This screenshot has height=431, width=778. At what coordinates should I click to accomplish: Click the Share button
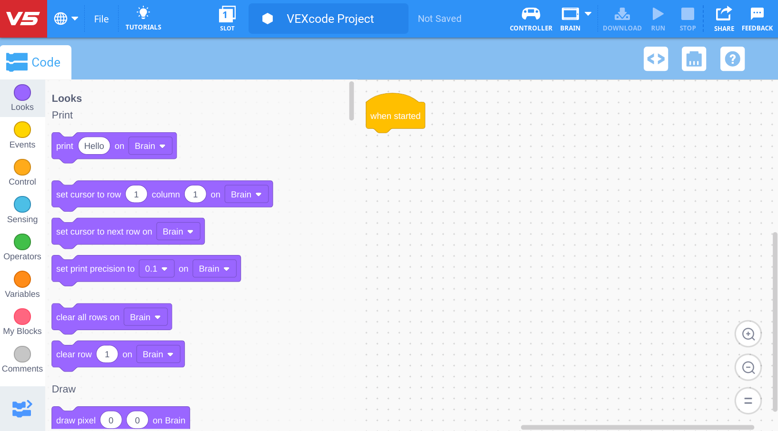pyautogui.click(x=724, y=18)
